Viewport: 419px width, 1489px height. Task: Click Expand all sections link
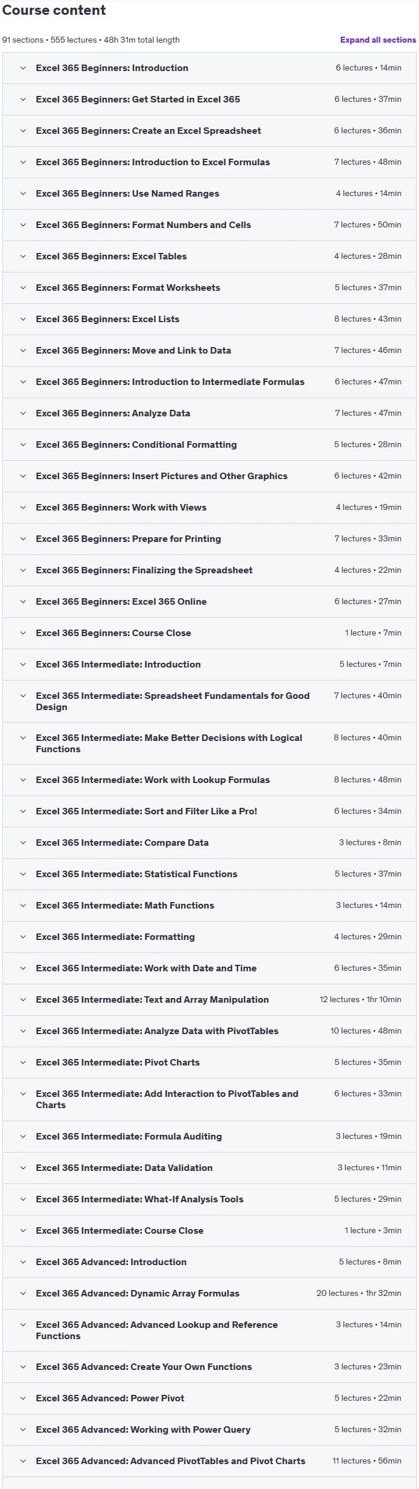[378, 40]
